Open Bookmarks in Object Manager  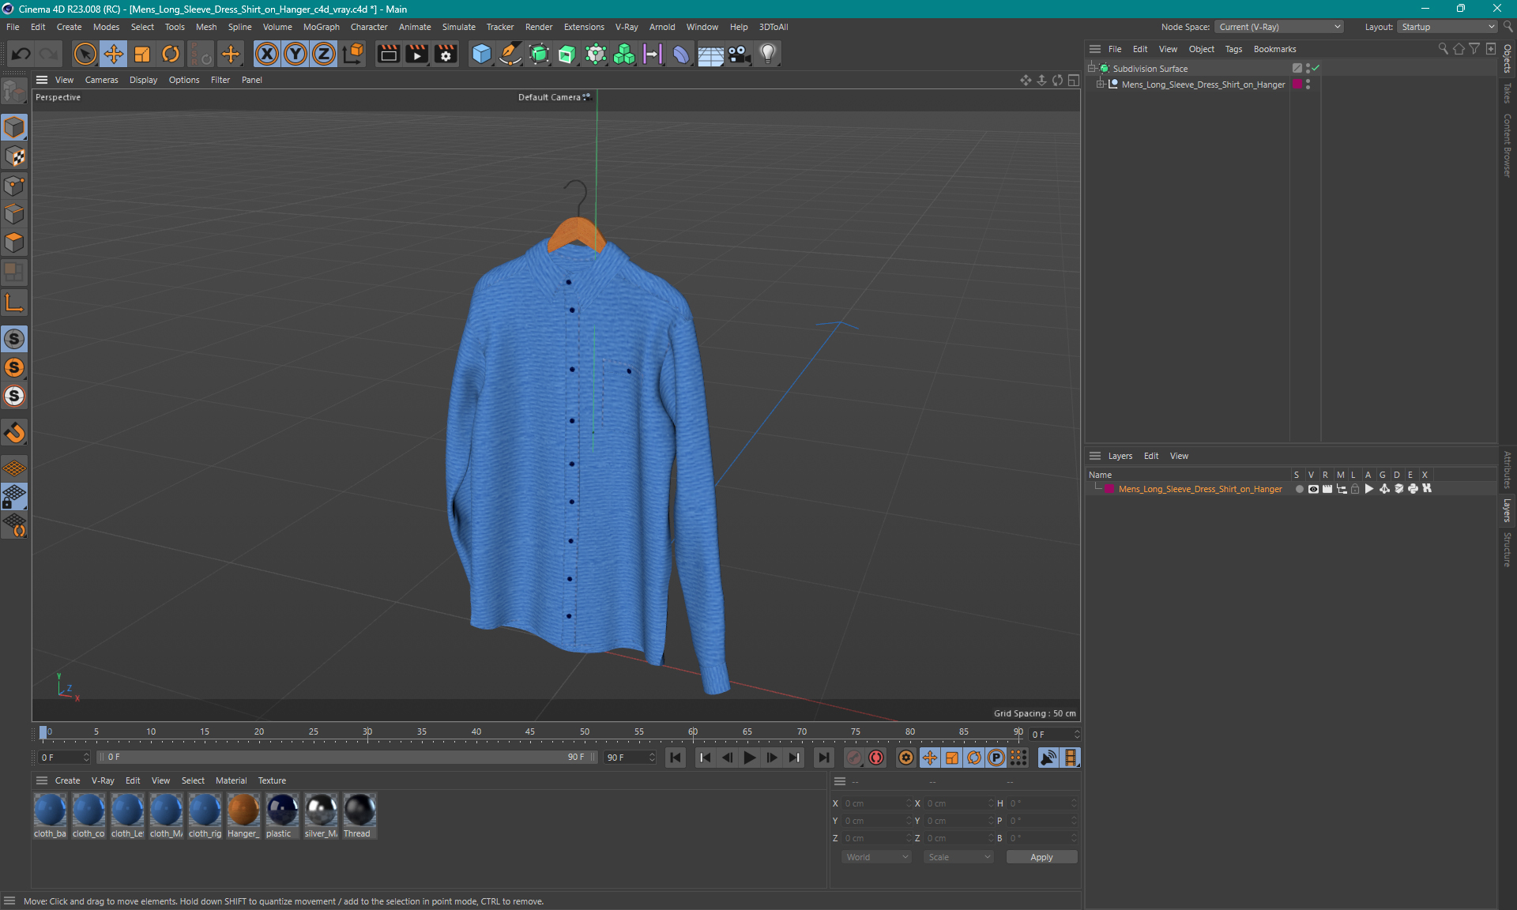click(x=1274, y=49)
